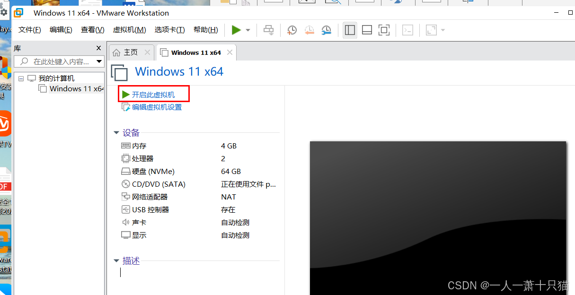Select the 内存 device label

point(139,146)
